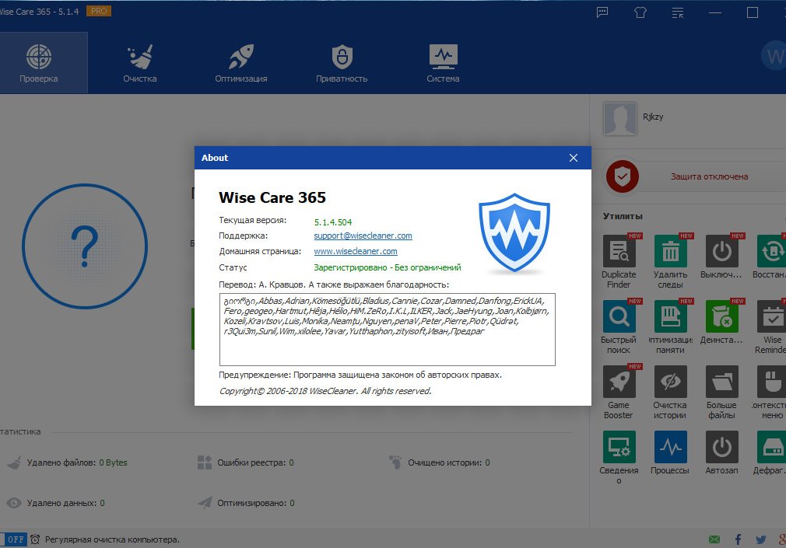The image size is (786, 548).
Task: Click the Регулярная очистка компьютера text
Action: (112, 539)
